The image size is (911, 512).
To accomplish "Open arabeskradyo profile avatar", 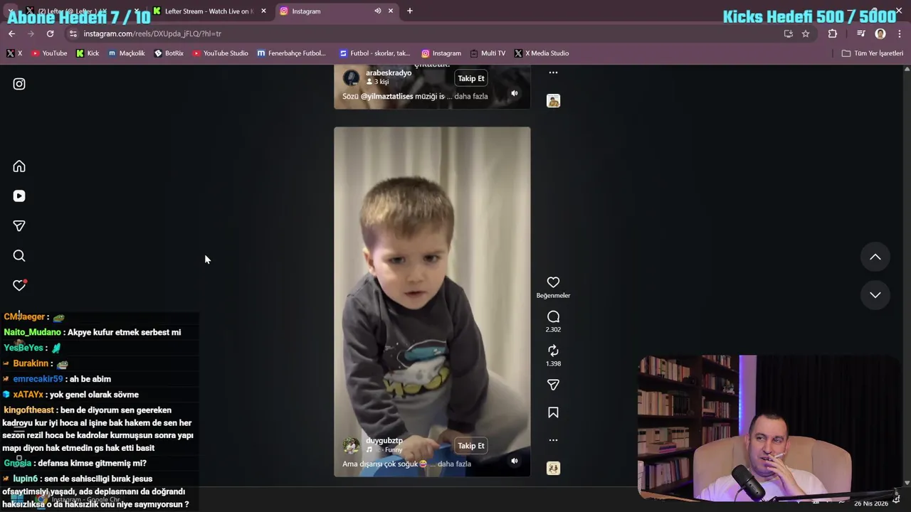I will click(x=351, y=78).
